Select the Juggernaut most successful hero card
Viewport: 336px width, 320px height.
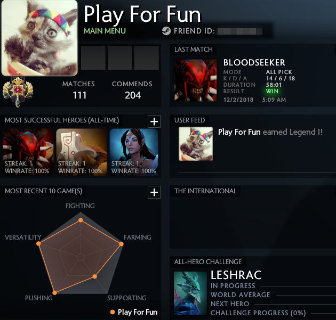(x=82, y=152)
